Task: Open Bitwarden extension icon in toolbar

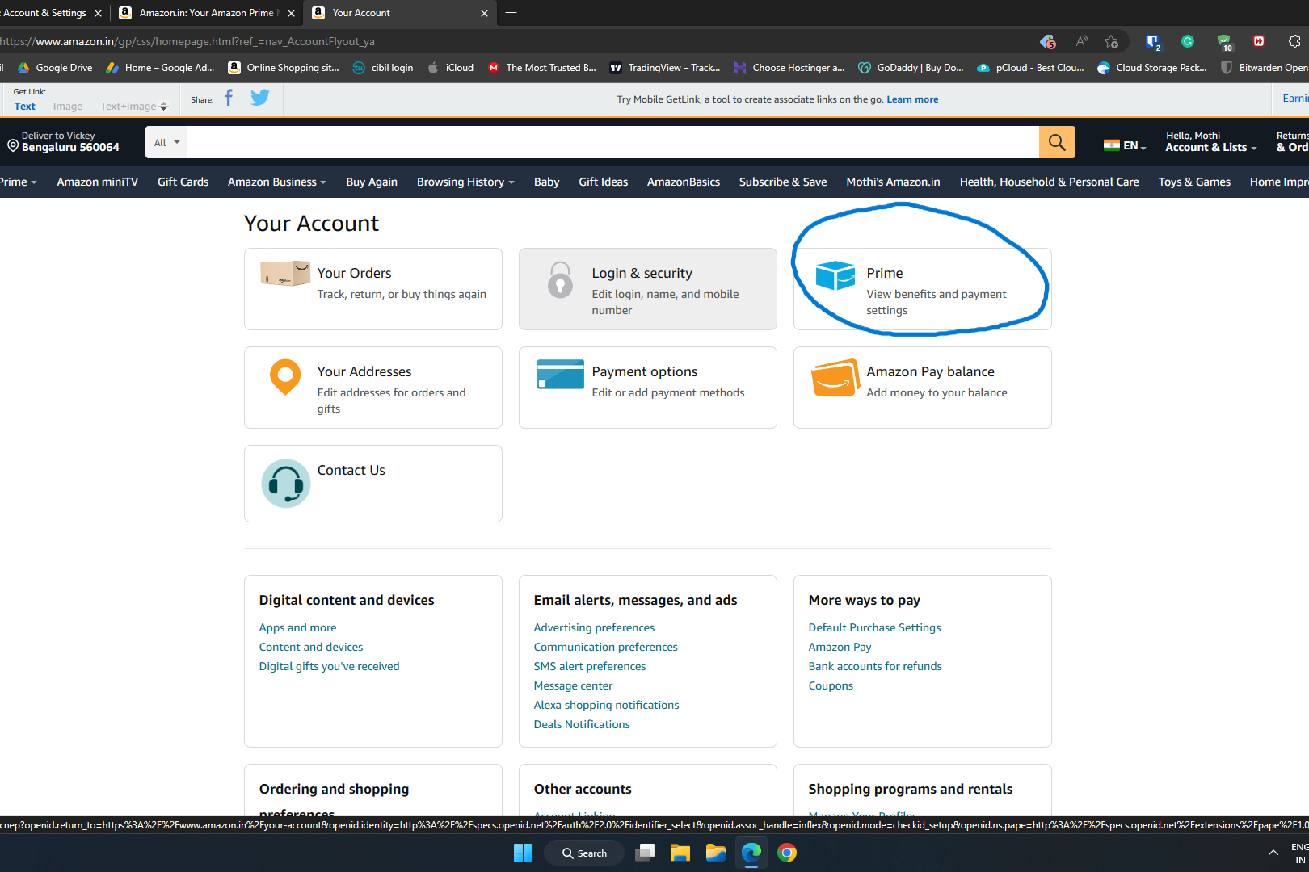Action: pyautogui.click(x=1152, y=41)
